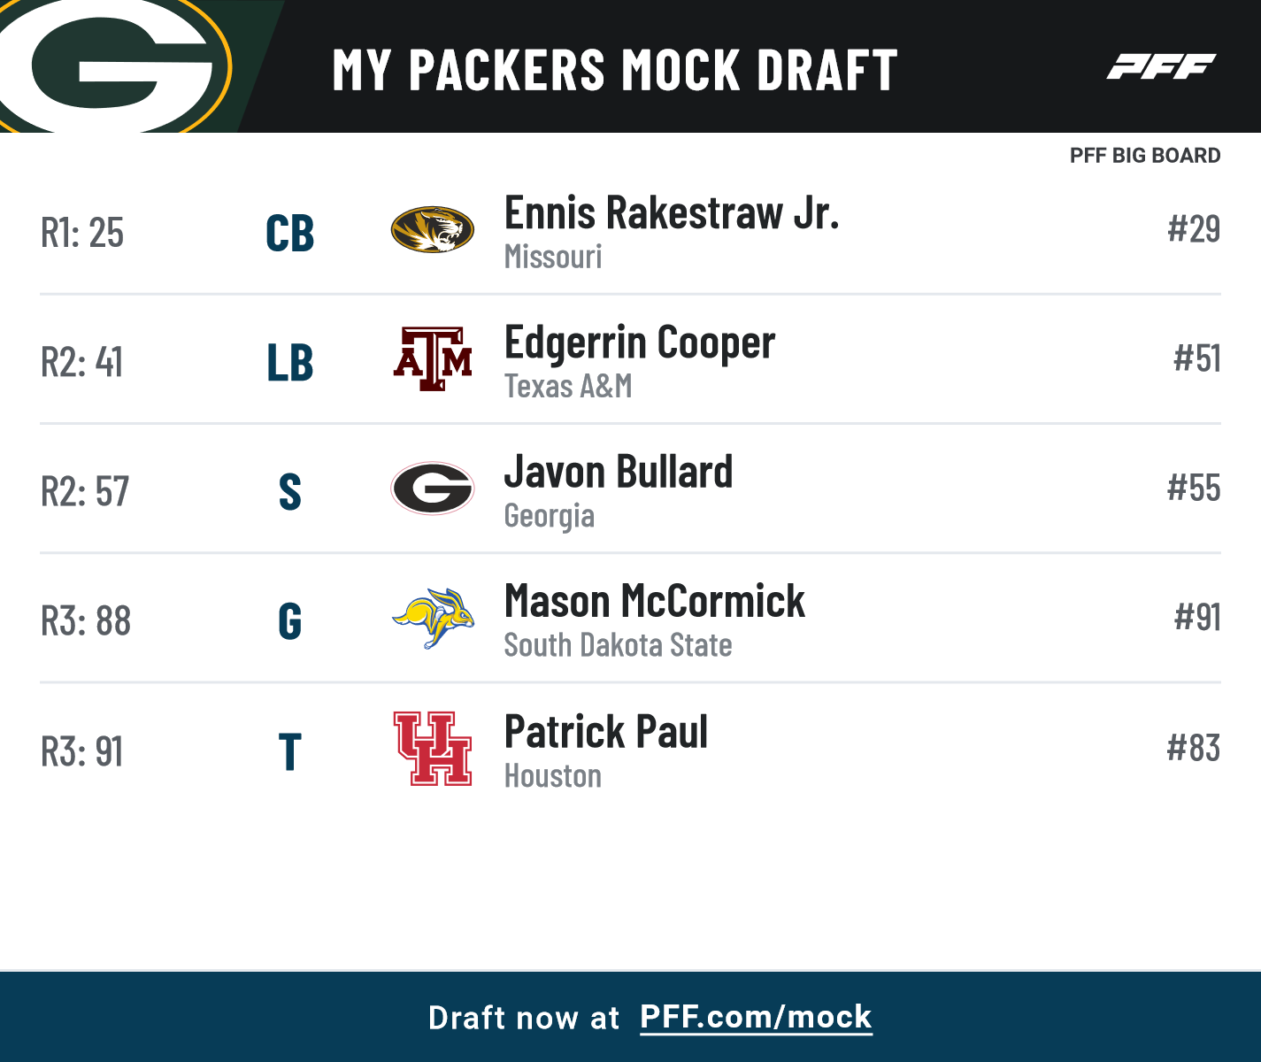The height and width of the screenshot is (1062, 1261).
Task: Click the Houston Cougars logo
Action: (433, 749)
